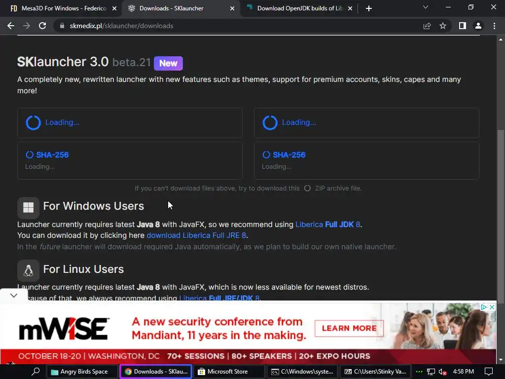Switch to Download OpenJDK builds tab
This screenshot has width=505, height=379.
point(299,8)
